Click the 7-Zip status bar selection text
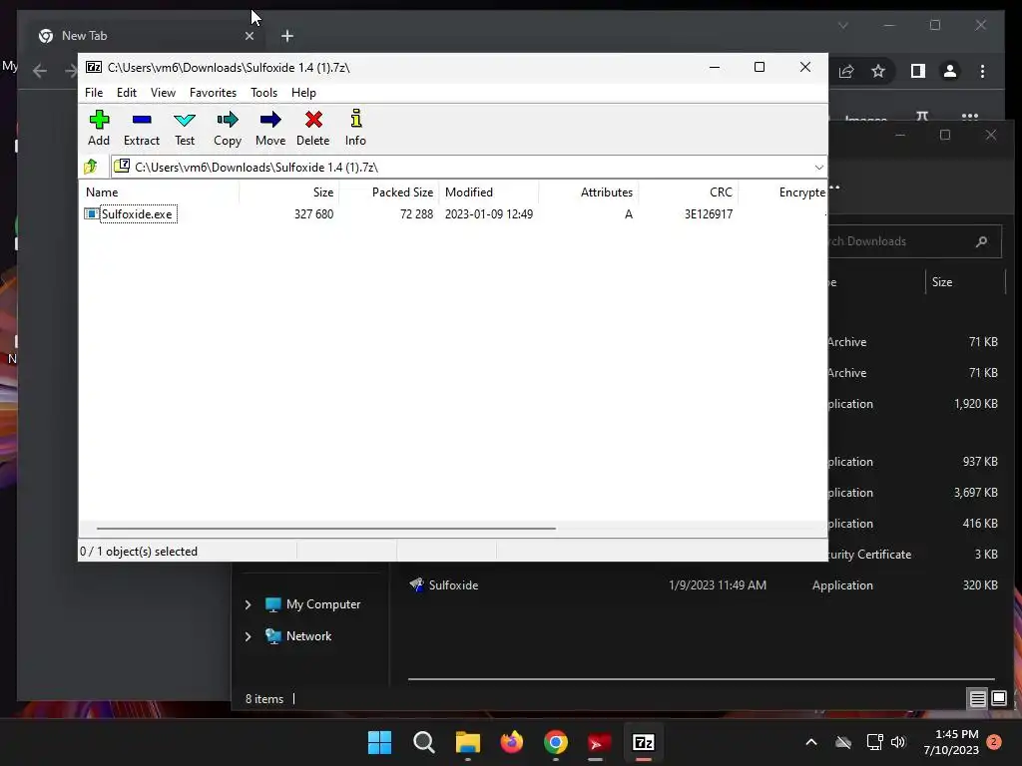Screen dimensions: 1022x766 tap(139, 552)
